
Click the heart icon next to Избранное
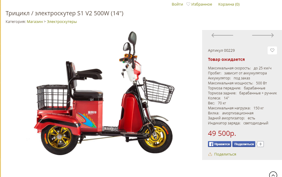coord(188,4)
